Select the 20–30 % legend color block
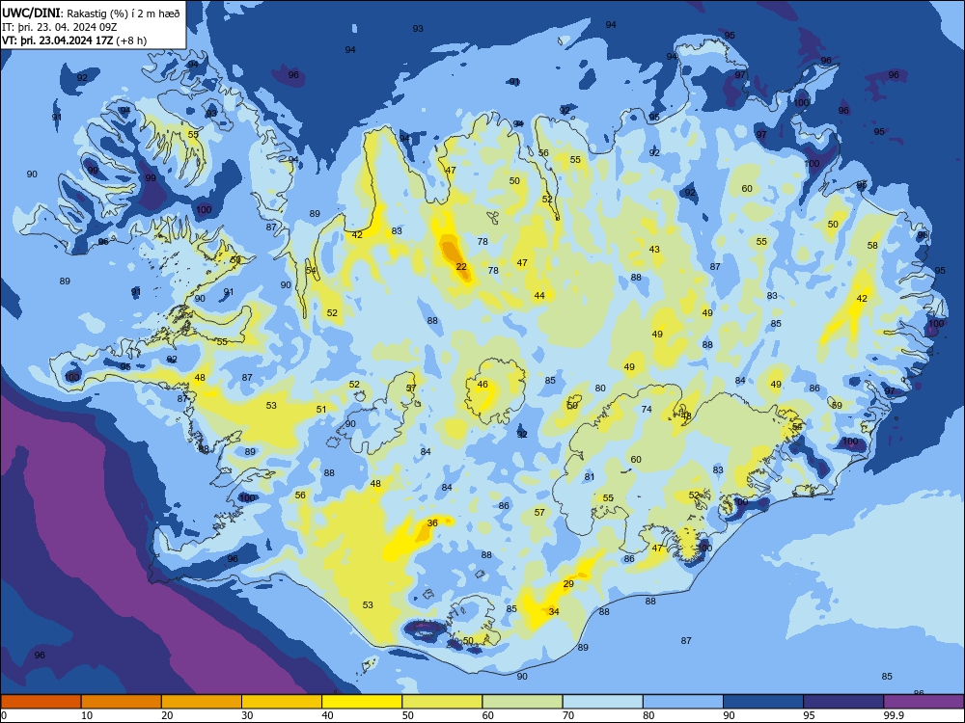 coord(202,702)
